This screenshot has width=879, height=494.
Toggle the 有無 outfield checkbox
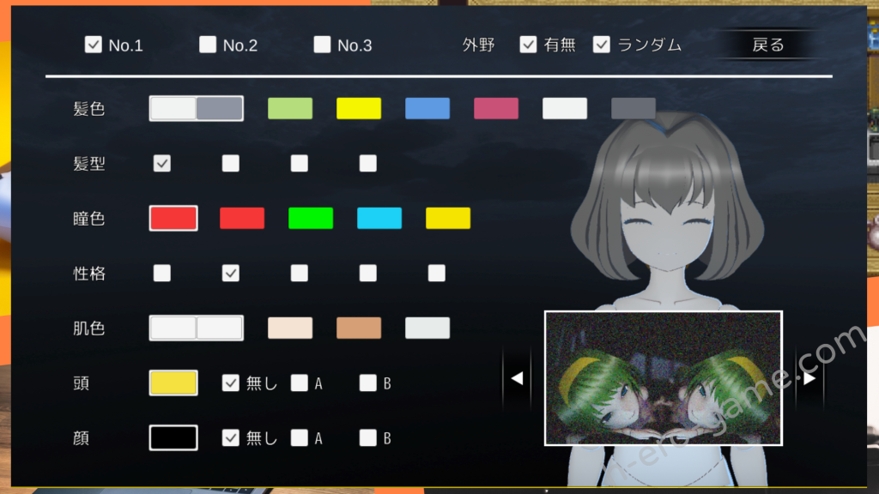click(x=528, y=44)
